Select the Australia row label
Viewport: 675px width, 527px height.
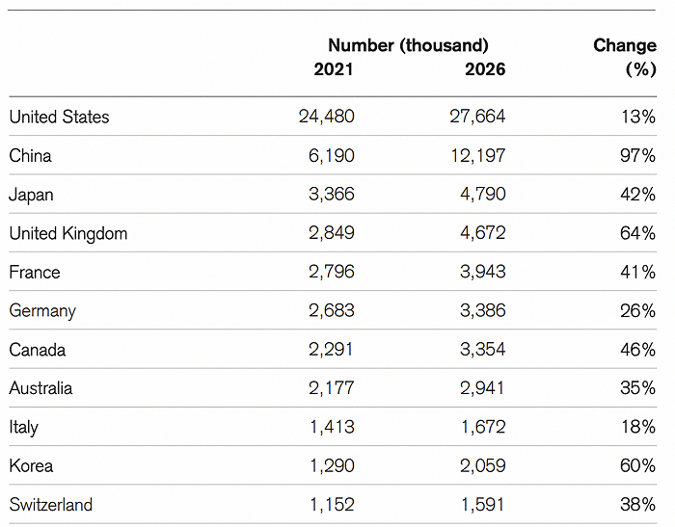tap(40, 388)
